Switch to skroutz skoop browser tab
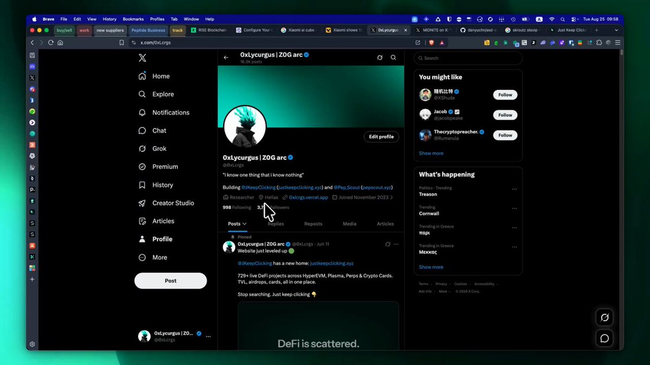Viewport: 650px width, 365px height. click(x=522, y=30)
